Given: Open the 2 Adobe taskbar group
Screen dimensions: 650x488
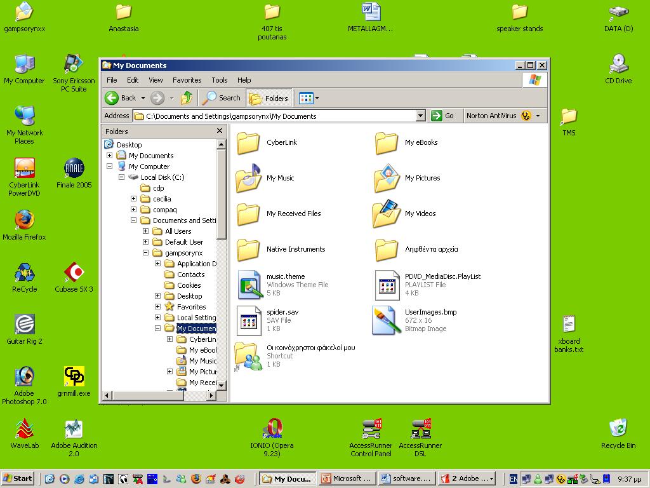Looking at the screenshot, I should (x=467, y=479).
